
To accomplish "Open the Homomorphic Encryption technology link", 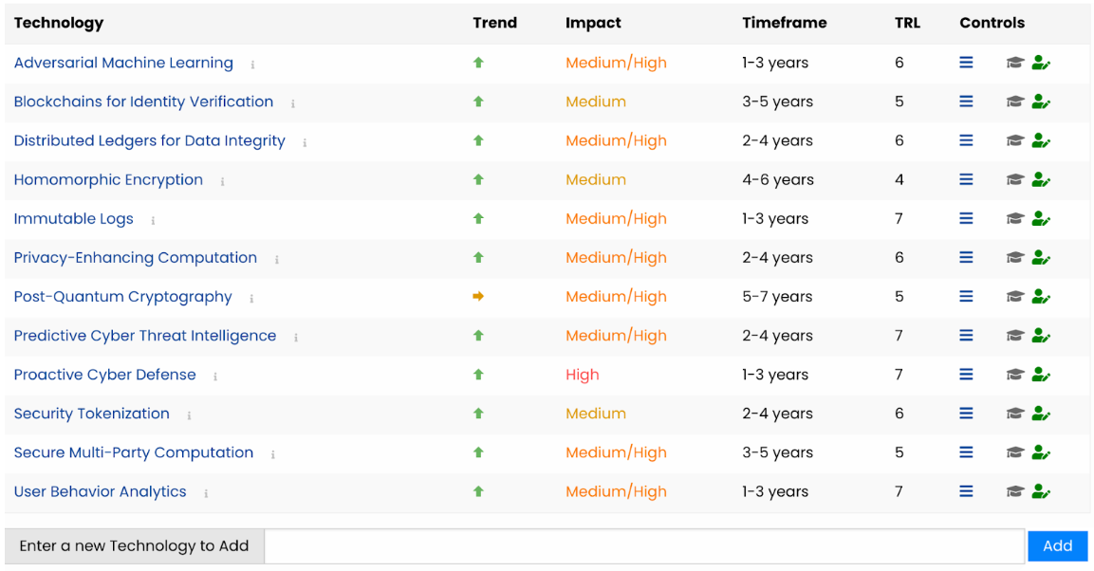I will pos(108,180).
